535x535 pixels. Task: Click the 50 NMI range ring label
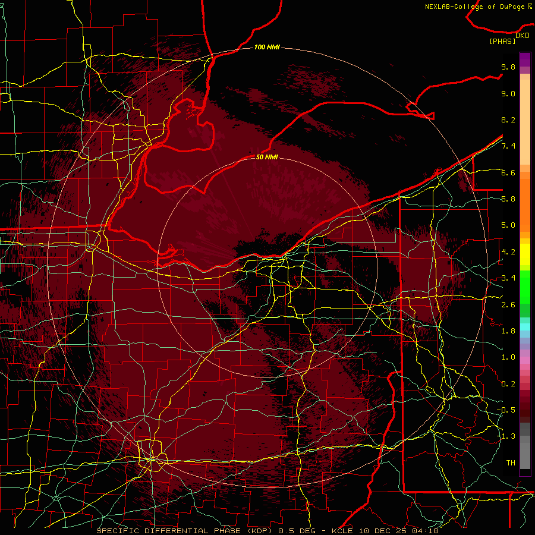click(x=267, y=157)
